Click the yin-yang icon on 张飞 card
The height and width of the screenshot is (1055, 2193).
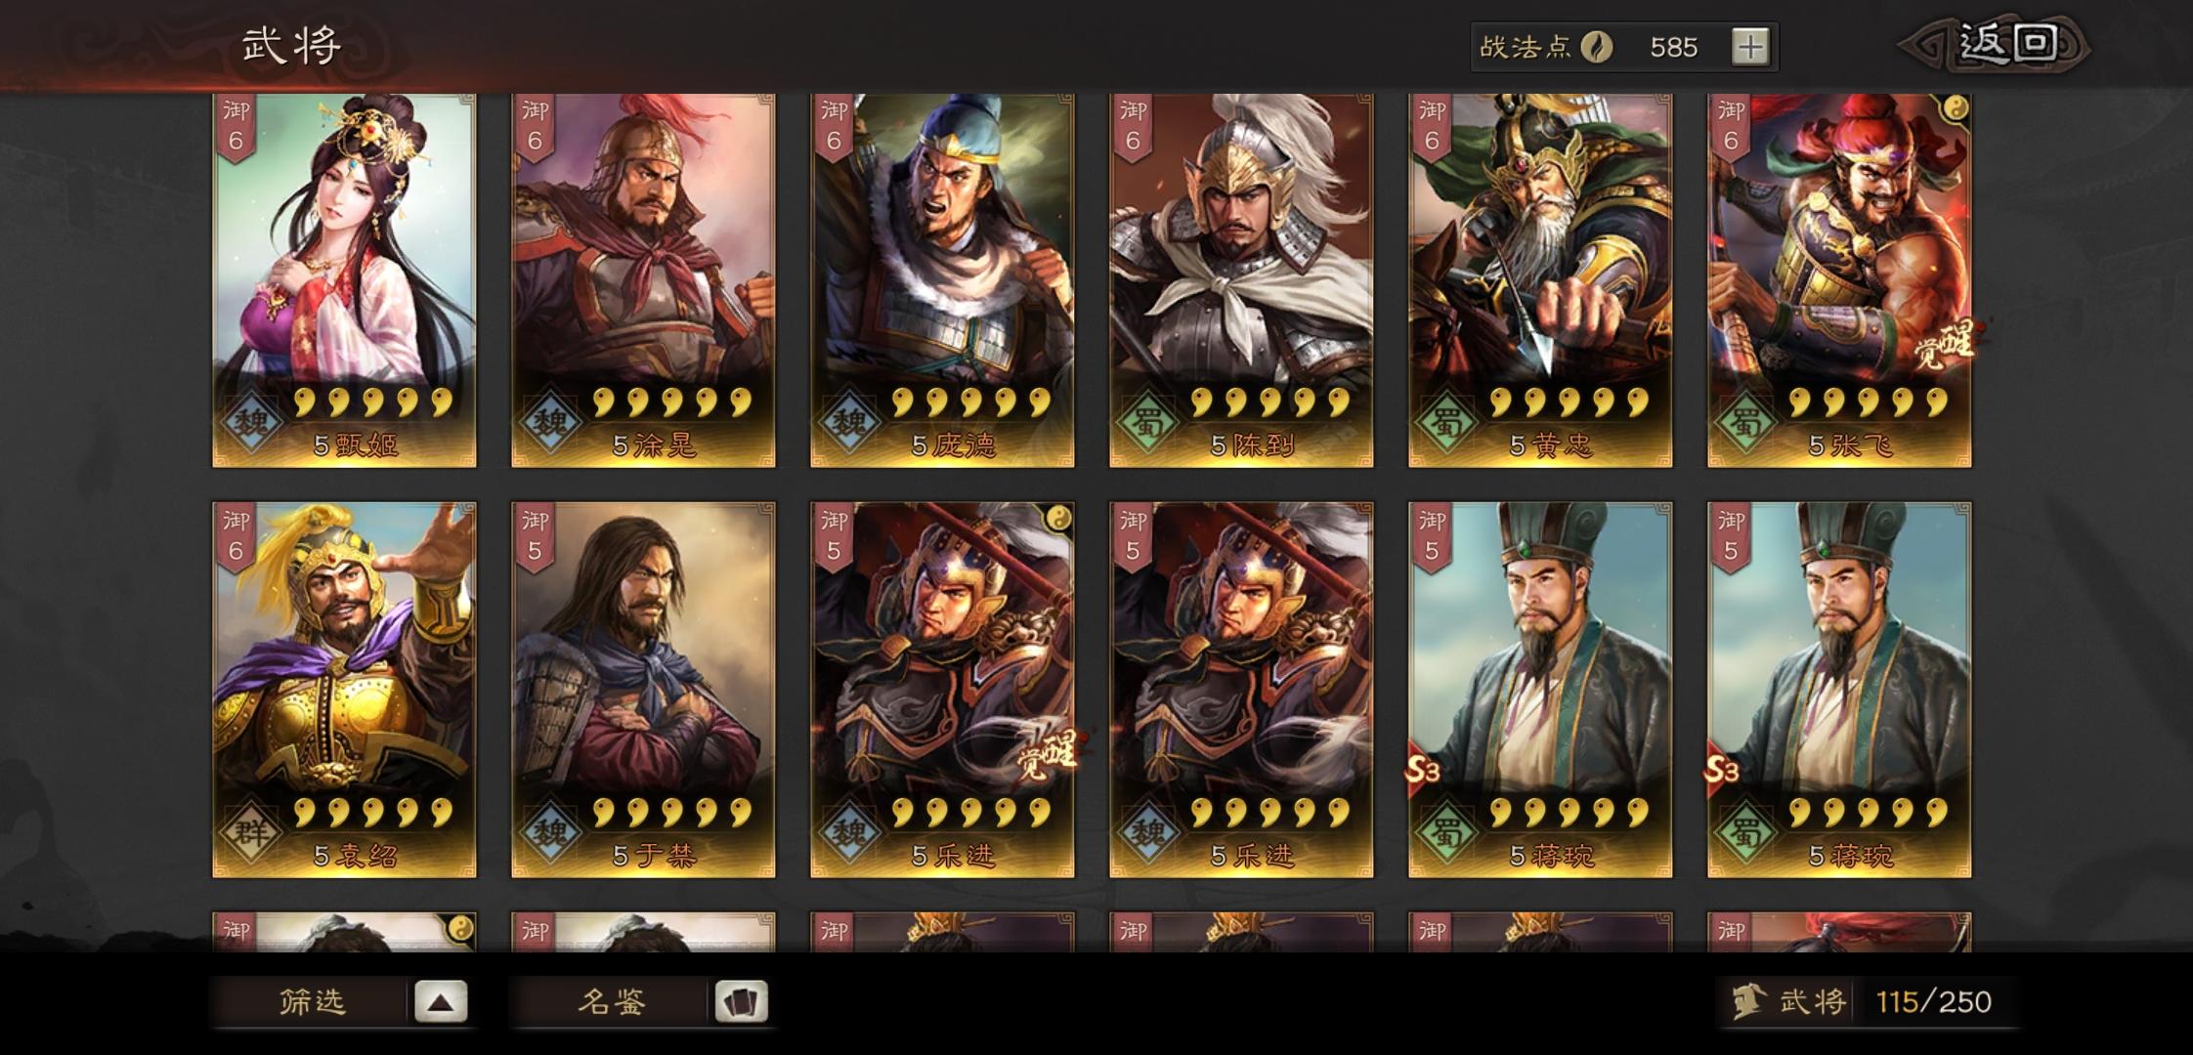pos(1955,108)
